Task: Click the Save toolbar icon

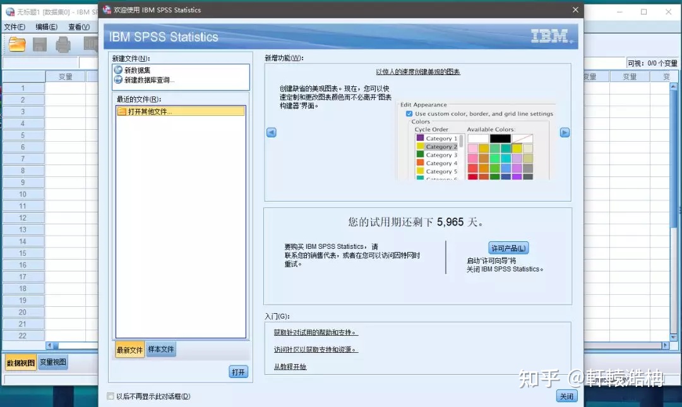Action: 40,44
